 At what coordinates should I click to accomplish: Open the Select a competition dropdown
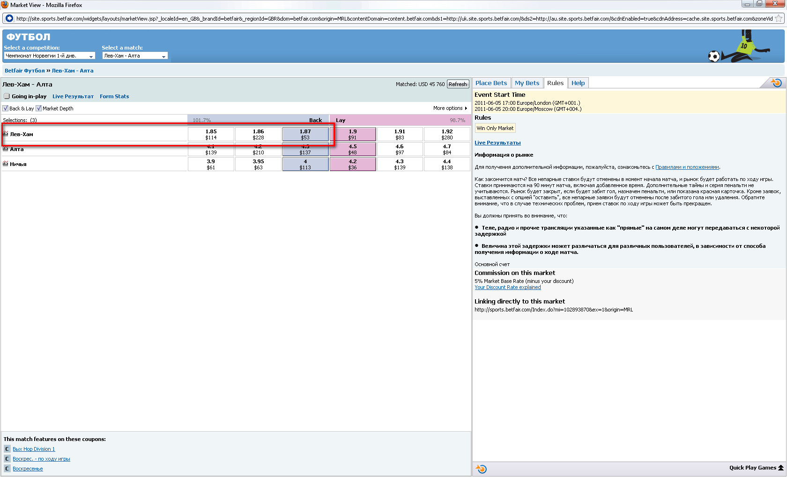coord(50,56)
